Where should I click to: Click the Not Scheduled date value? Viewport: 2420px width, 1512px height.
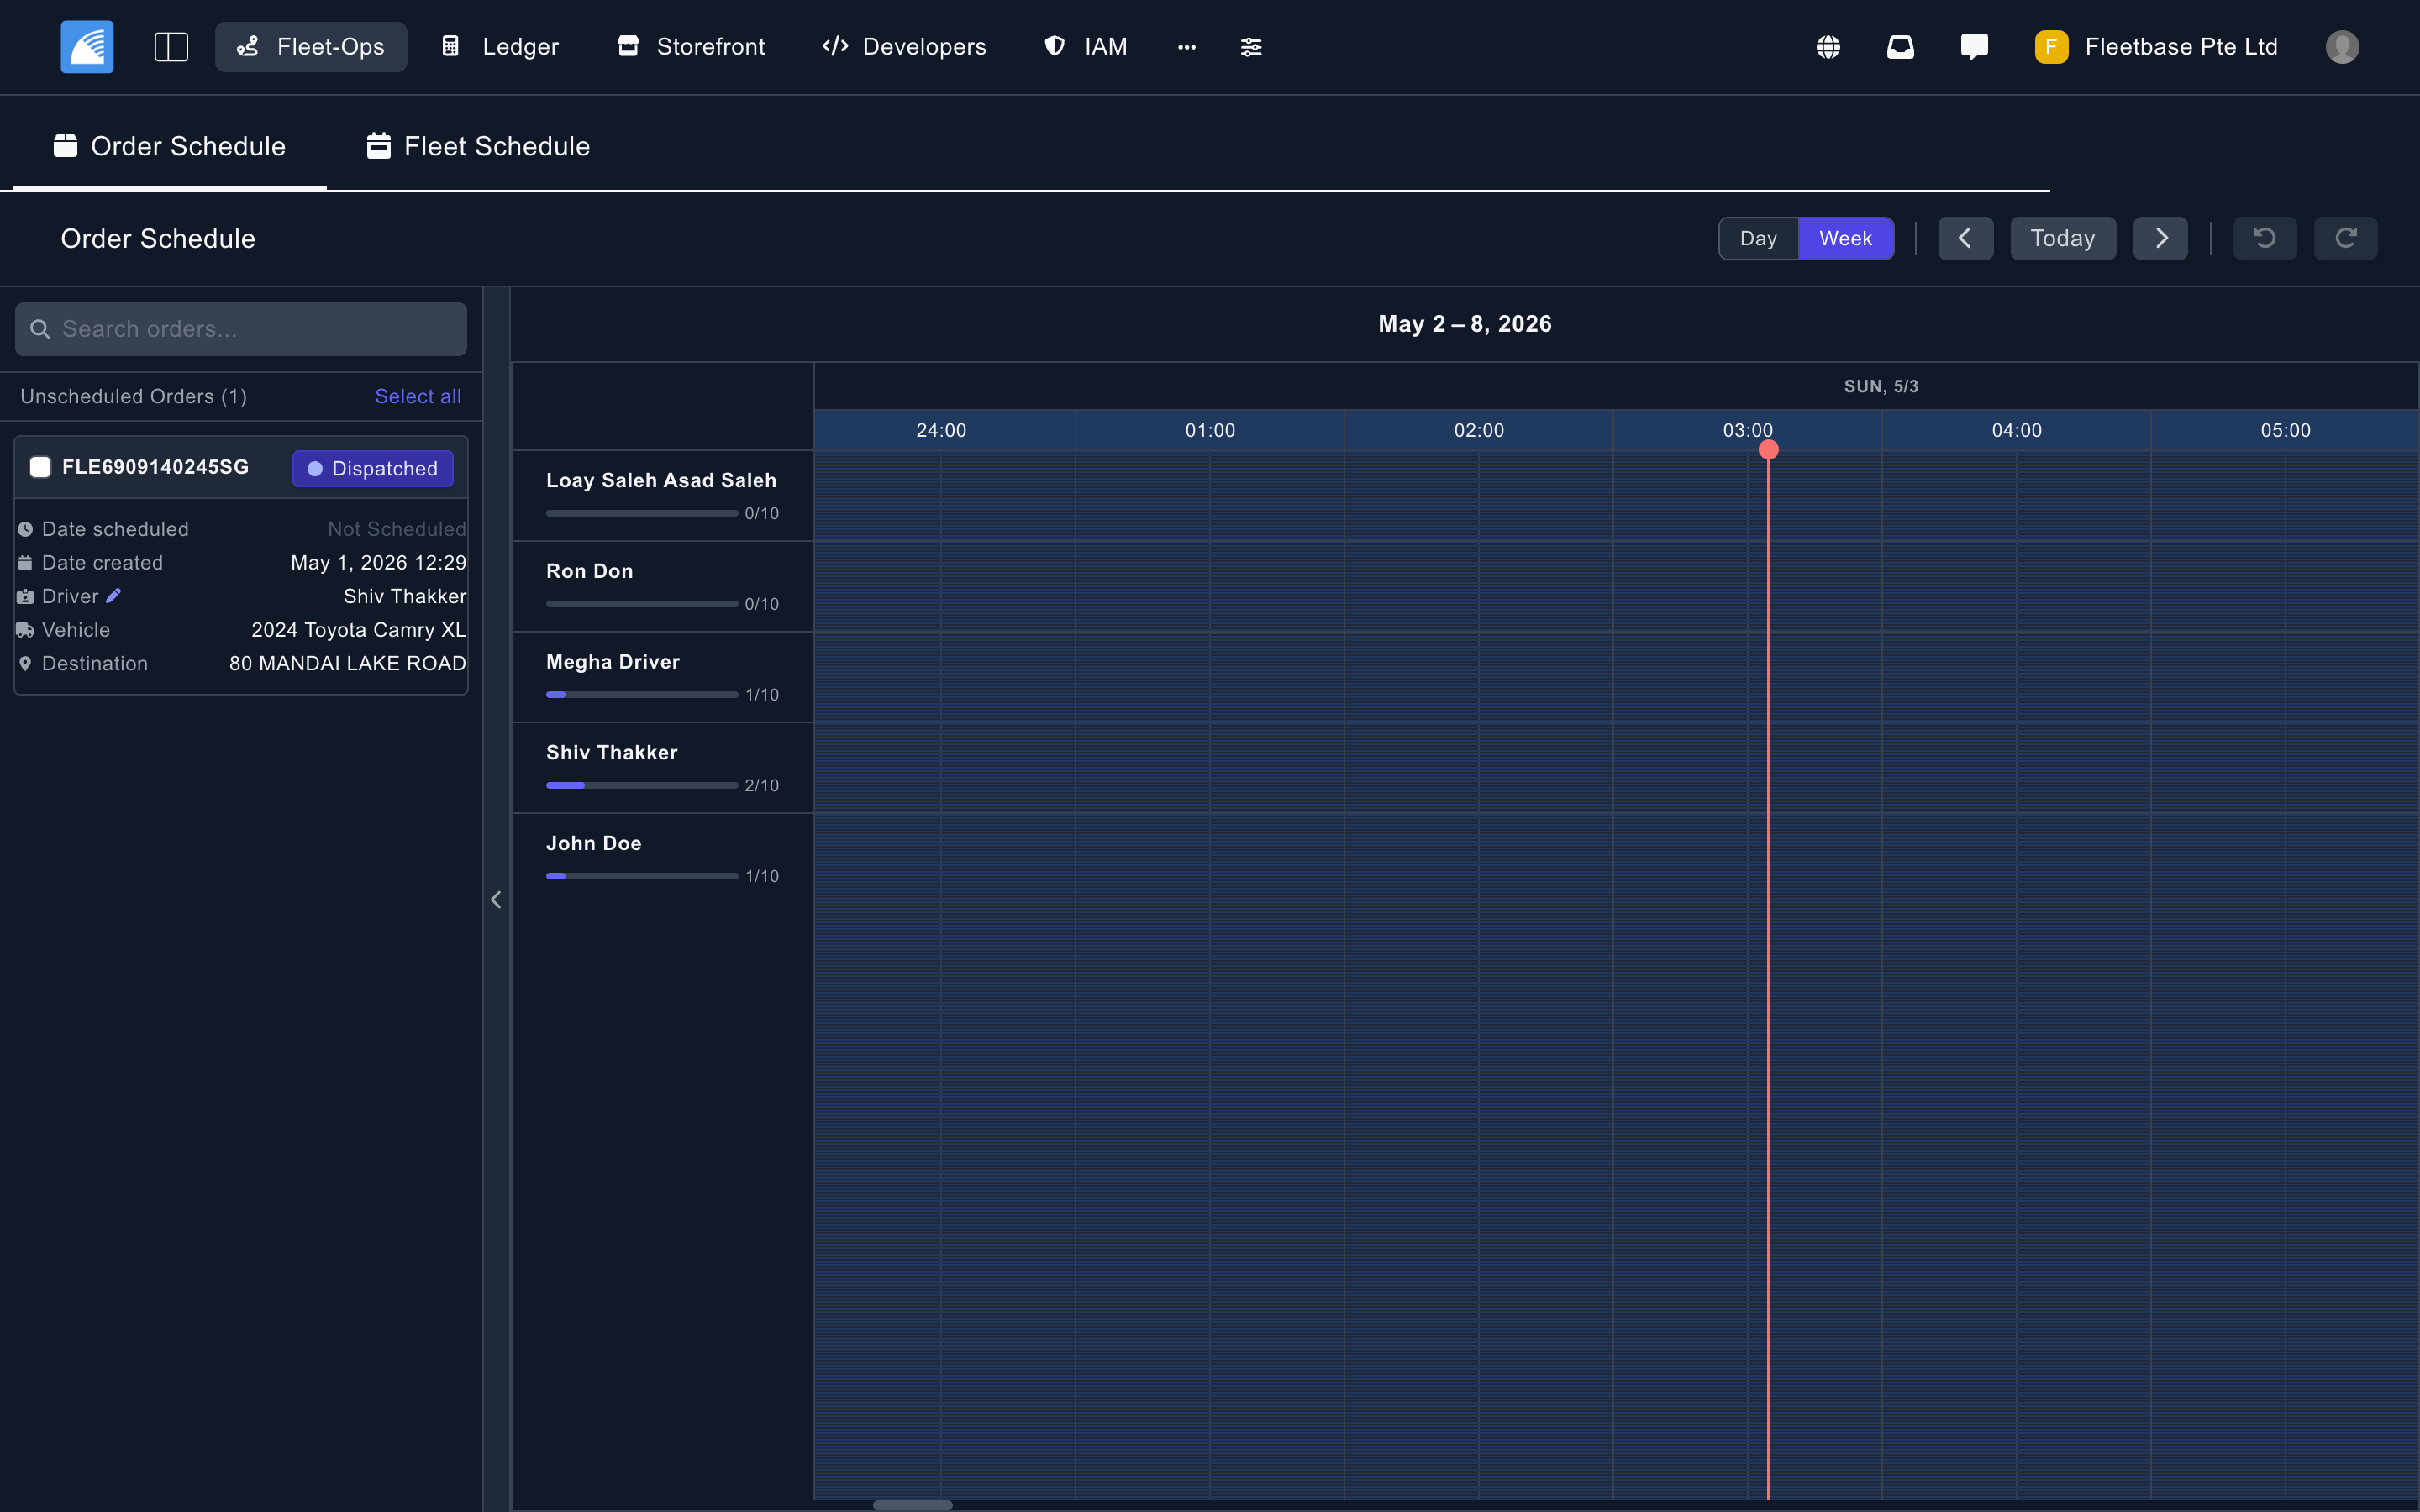397,529
